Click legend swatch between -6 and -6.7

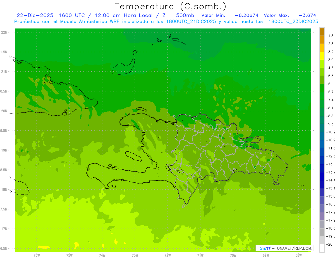click(322, 88)
